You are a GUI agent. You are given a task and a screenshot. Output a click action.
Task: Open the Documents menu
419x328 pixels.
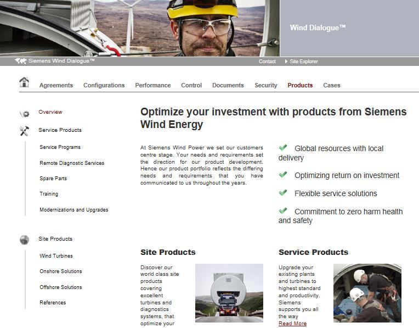[228, 85]
